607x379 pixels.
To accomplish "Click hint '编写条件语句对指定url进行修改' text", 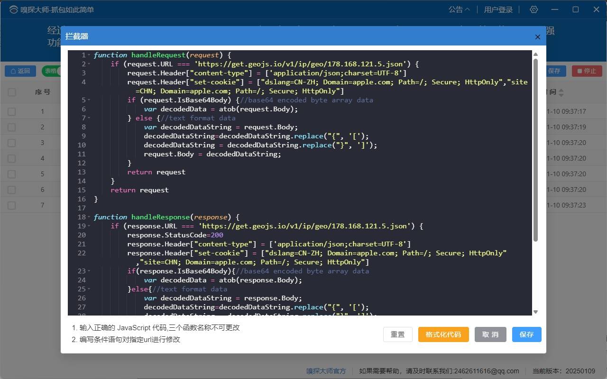I will point(130,340).
